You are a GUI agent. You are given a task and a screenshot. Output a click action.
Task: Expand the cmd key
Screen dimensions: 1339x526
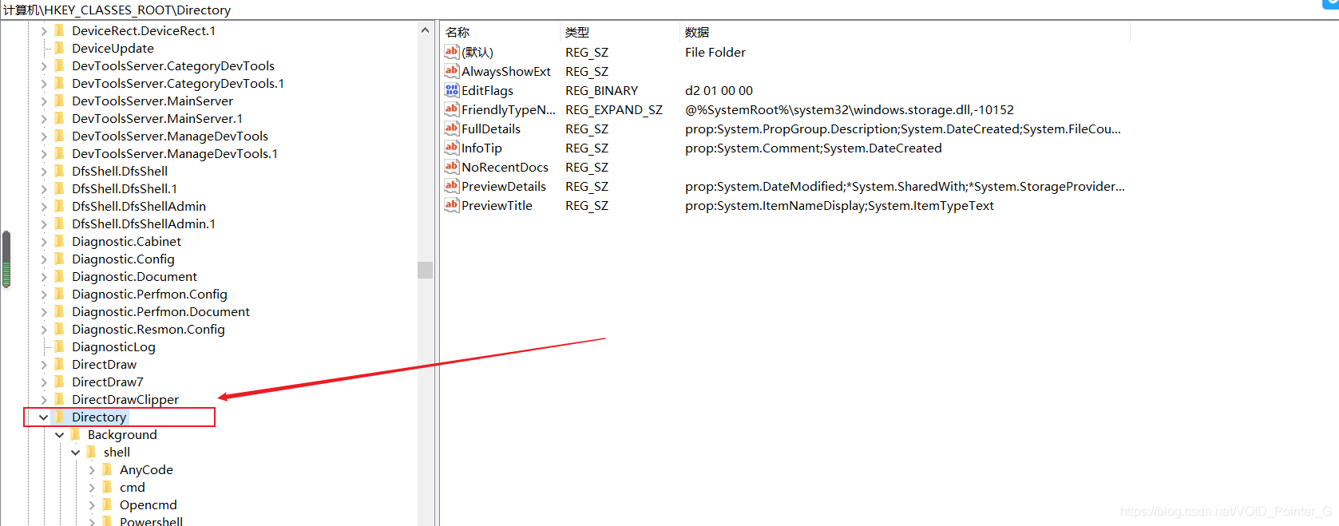click(x=91, y=488)
